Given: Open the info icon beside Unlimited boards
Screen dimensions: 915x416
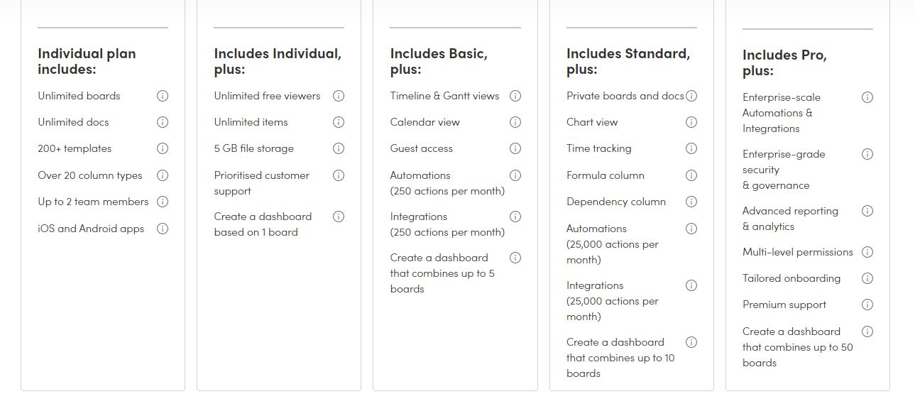Looking at the screenshot, I should (163, 96).
